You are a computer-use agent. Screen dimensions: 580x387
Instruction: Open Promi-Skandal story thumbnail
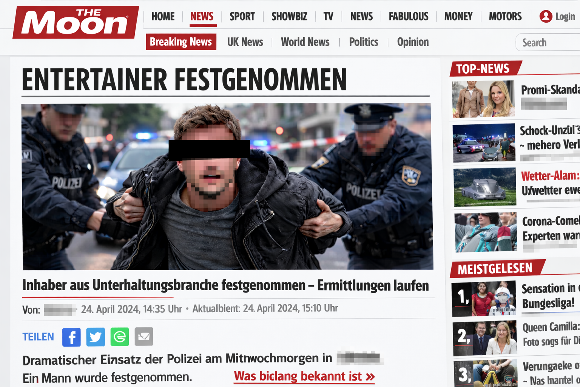click(483, 99)
